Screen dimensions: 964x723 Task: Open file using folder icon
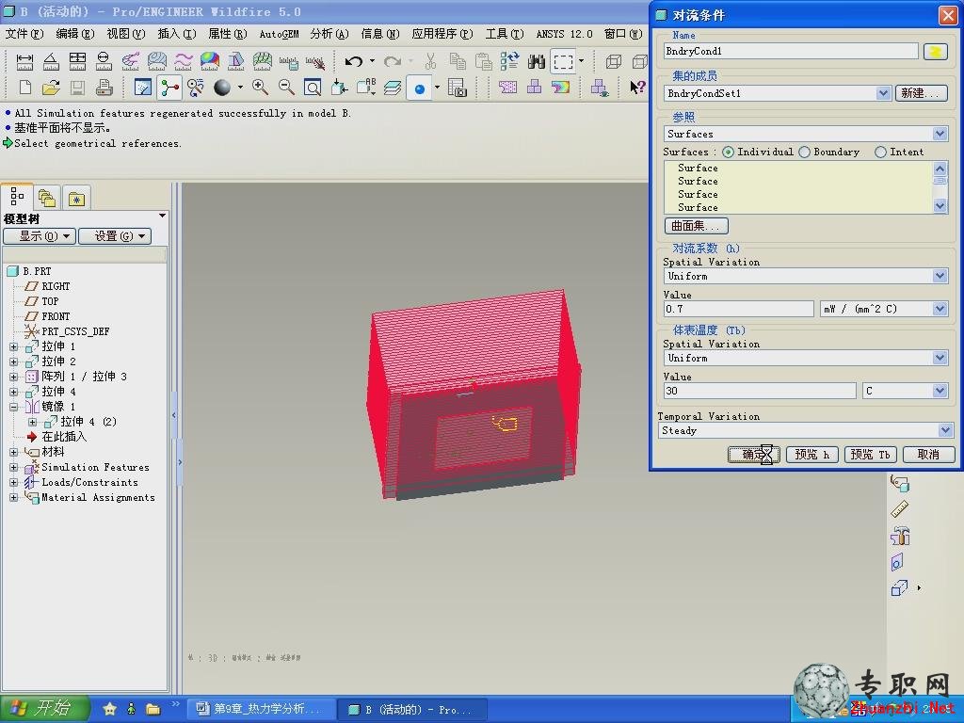[x=51, y=88]
